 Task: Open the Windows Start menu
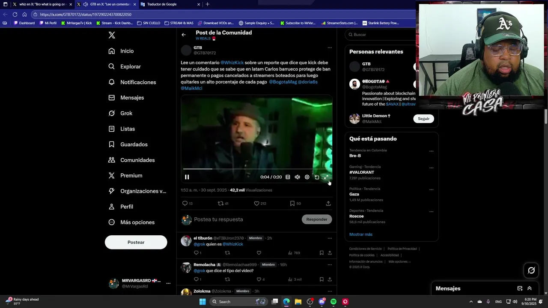pos(203,302)
